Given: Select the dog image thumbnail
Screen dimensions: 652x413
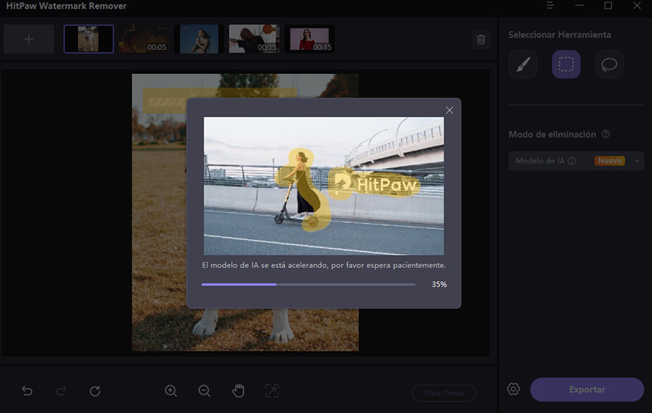Looking at the screenshot, I should coord(88,39).
